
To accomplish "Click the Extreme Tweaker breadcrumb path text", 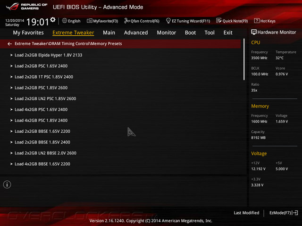I will tap(68, 44).
